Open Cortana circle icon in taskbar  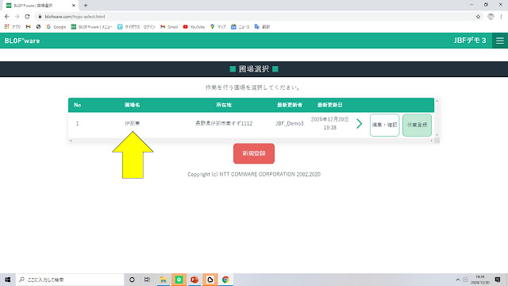coord(132,280)
